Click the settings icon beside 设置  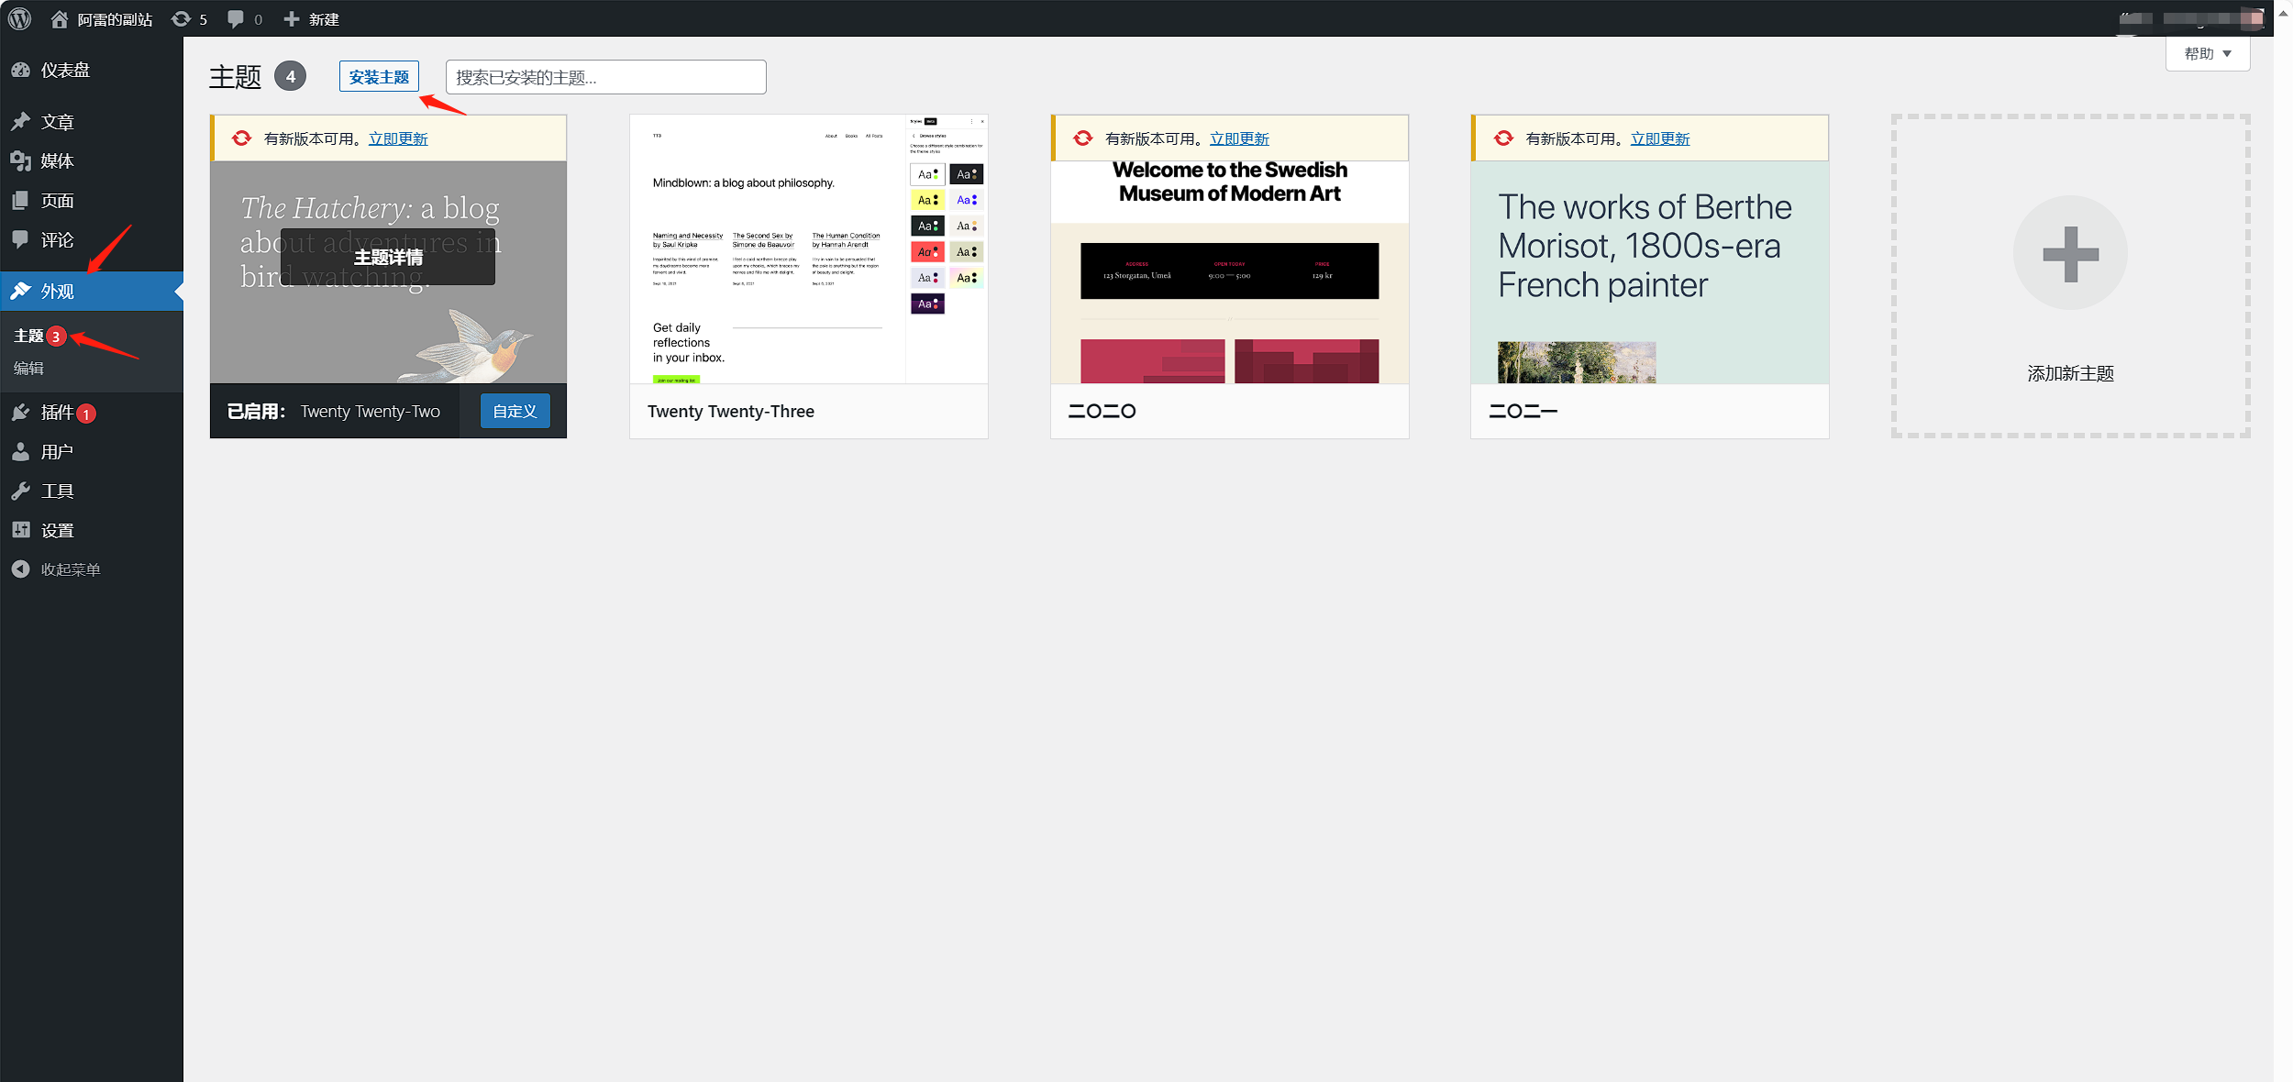21,530
